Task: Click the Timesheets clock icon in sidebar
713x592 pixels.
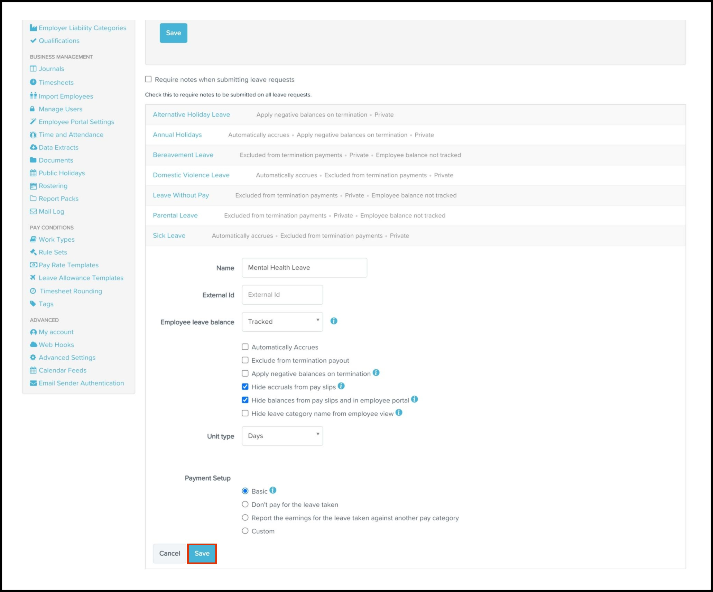Action: [x=33, y=82]
